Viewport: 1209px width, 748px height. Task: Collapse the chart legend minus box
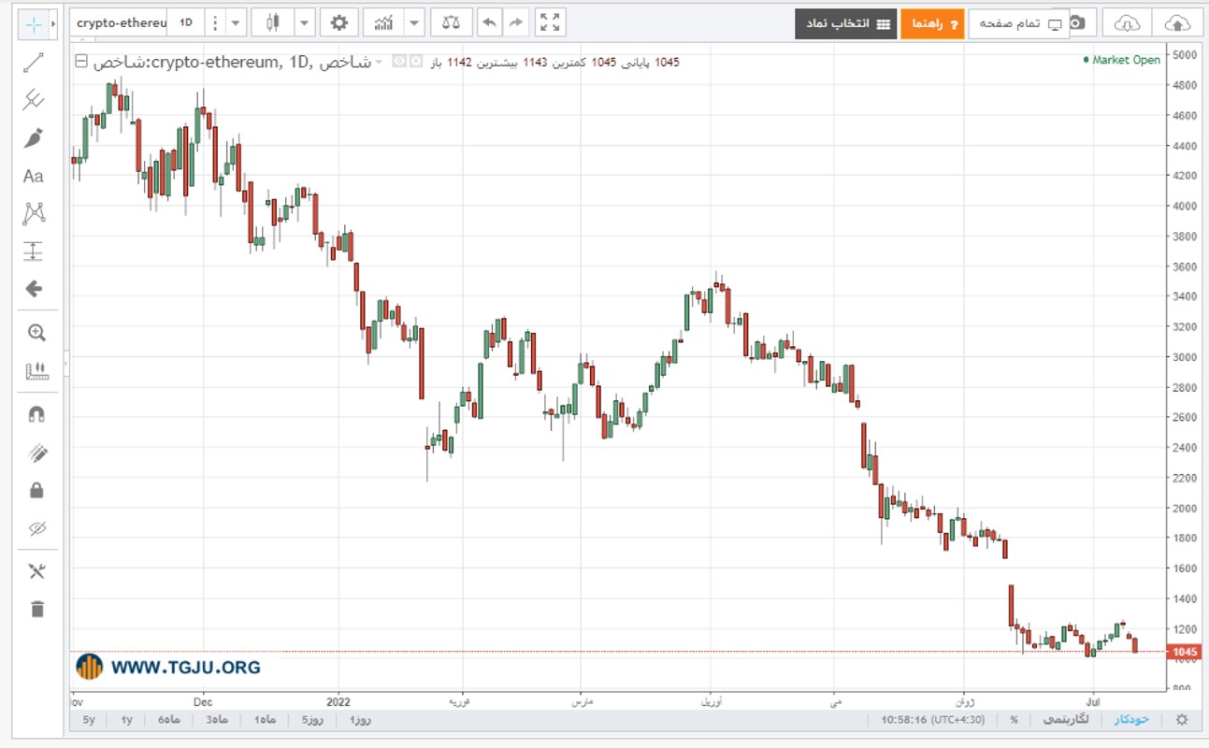pos(80,62)
